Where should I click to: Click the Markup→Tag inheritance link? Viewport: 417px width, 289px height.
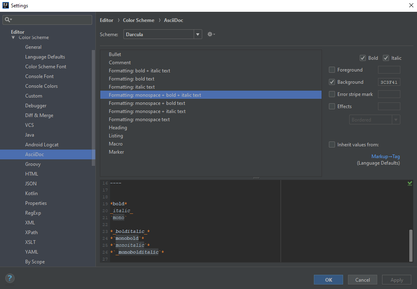(x=385, y=156)
